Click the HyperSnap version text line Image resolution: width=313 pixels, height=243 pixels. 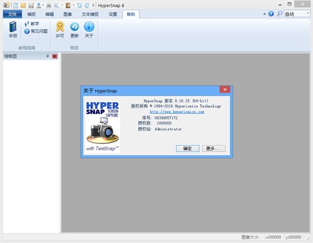point(176,101)
